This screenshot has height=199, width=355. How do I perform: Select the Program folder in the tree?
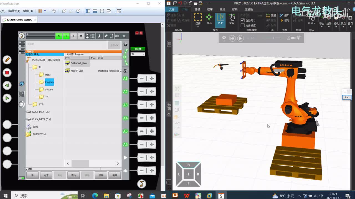point(46,82)
